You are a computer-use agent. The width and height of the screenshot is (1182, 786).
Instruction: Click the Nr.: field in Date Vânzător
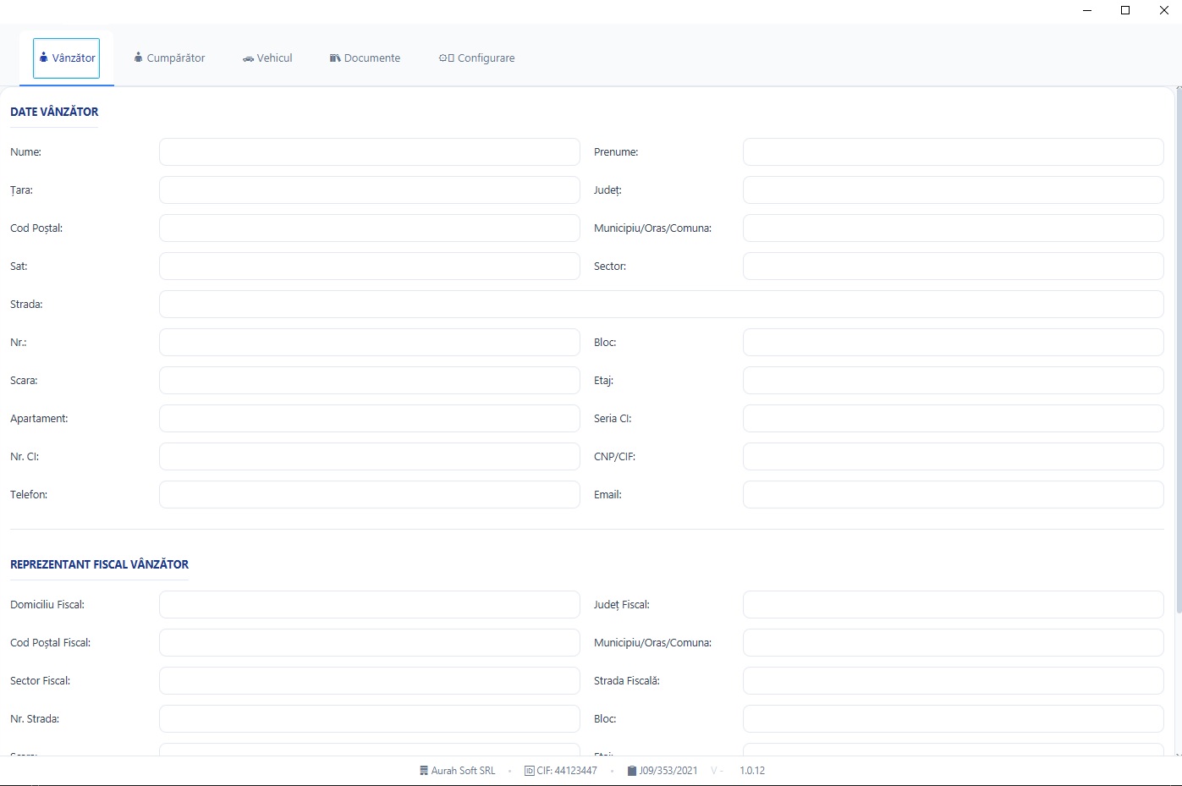370,343
